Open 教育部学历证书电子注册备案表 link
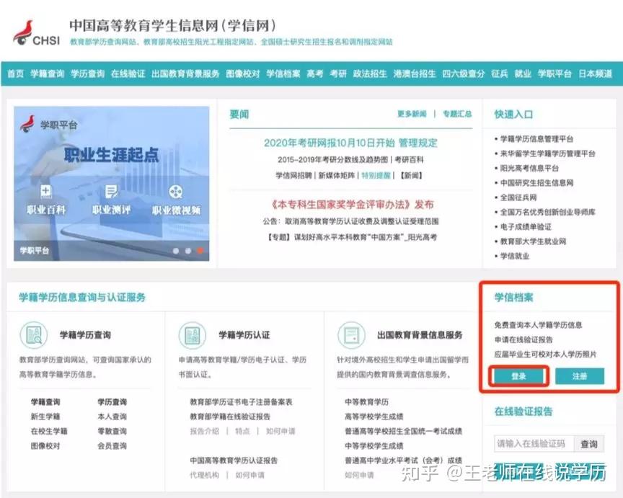Viewport: 623px width, 498px height. click(241, 402)
